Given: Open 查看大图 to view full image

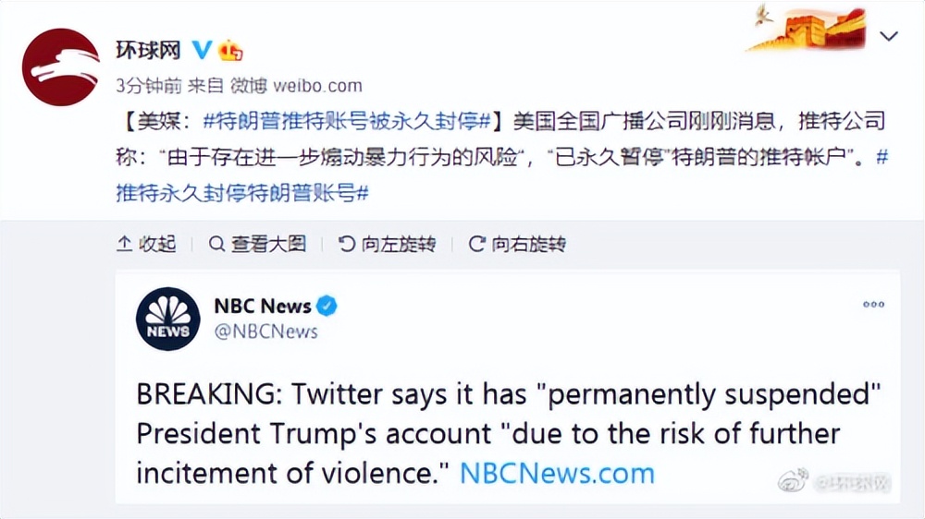Looking at the screenshot, I should point(257,244).
